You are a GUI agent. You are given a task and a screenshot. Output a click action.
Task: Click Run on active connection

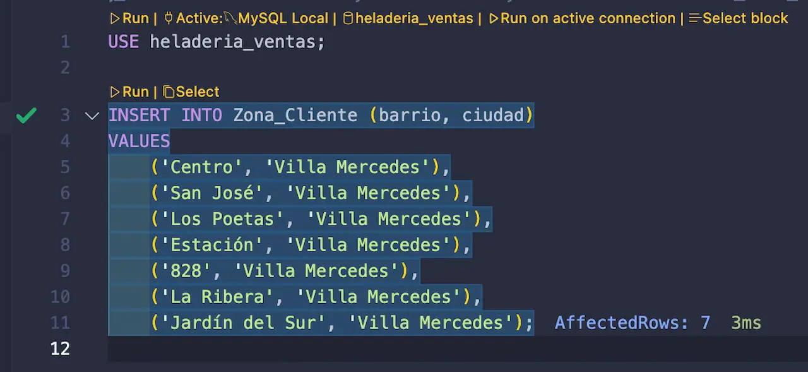(x=587, y=18)
